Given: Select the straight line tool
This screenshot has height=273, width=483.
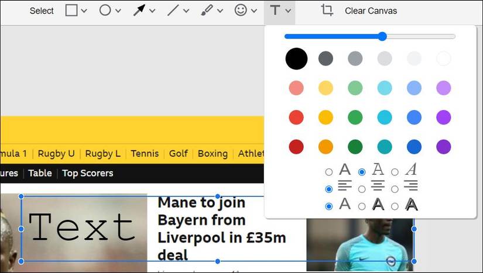Looking at the screenshot, I should [x=173, y=11].
